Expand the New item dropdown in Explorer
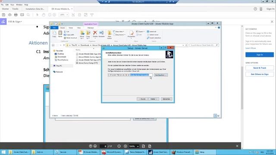Screen dimensions: 276x155 119,31
